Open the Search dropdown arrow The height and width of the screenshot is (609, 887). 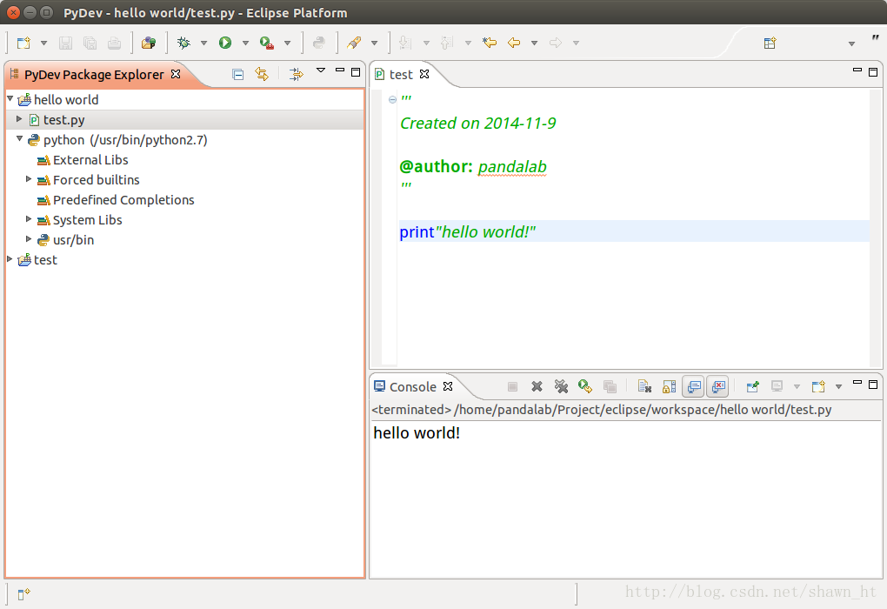tap(374, 43)
